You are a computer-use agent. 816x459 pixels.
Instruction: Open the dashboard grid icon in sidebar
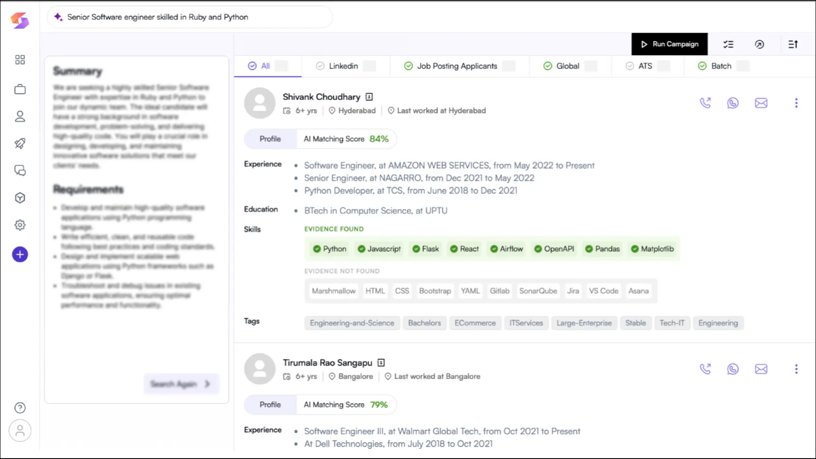(20, 59)
